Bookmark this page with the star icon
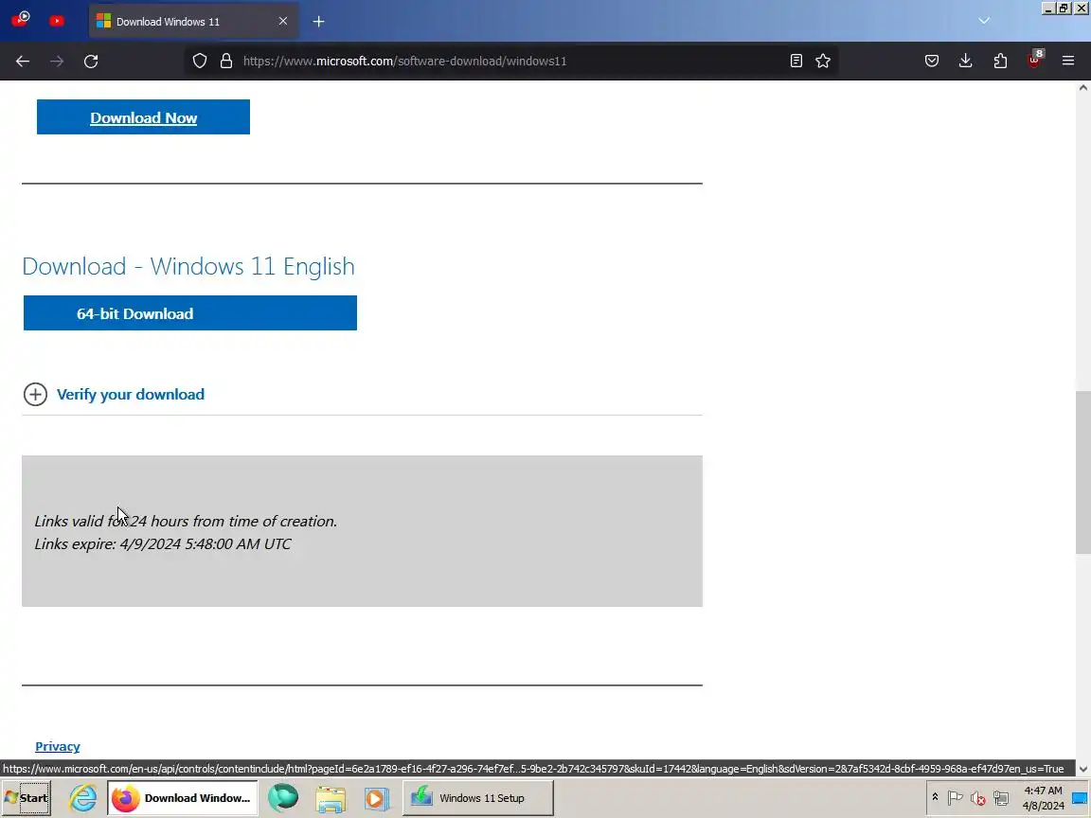Image resolution: width=1091 pixels, height=818 pixels. click(822, 62)
